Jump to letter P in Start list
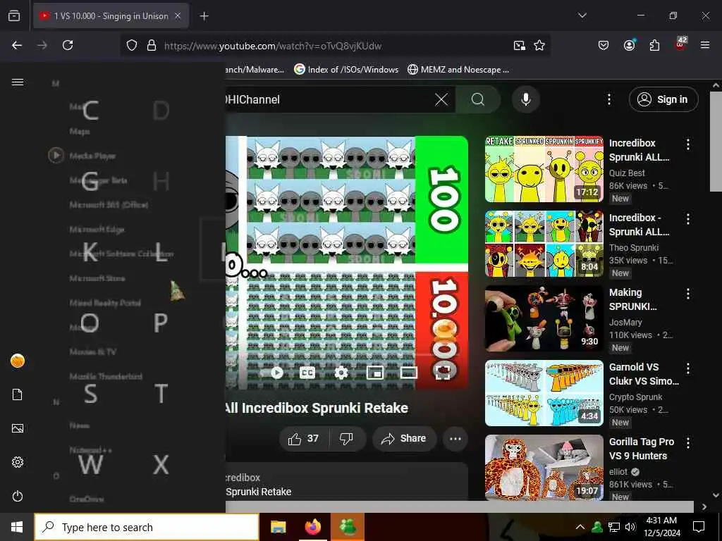The width and height of the screenshot is (722, 541). tap(161, 323)
